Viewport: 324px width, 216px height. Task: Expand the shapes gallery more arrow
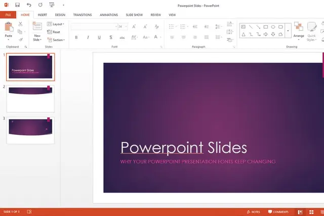288,30
